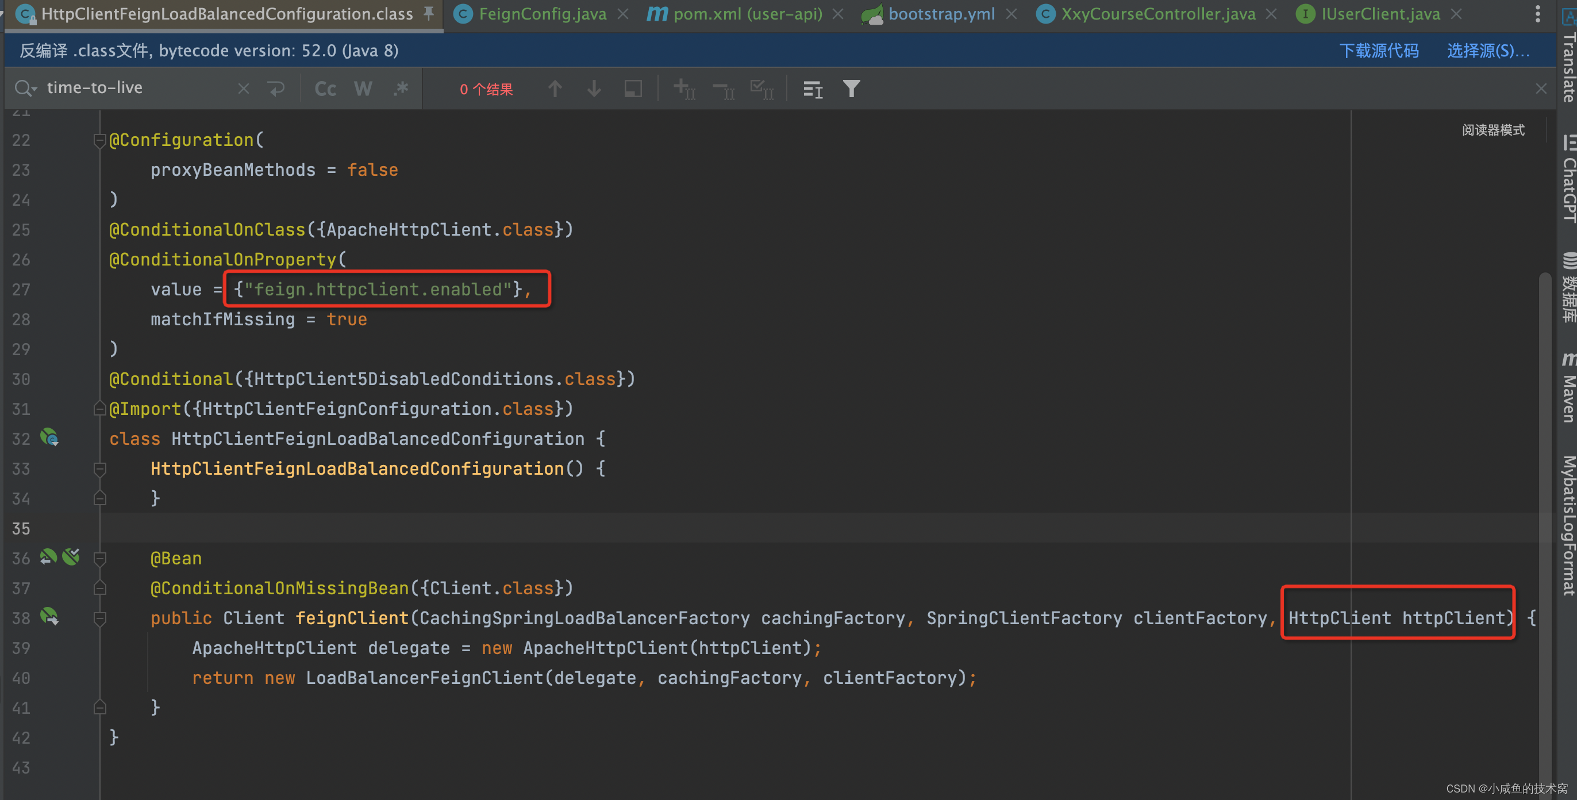Click the "feign.httpclient.enabled" string
This screenshot has height=800, width=1577.
click(x=378, y=289)
